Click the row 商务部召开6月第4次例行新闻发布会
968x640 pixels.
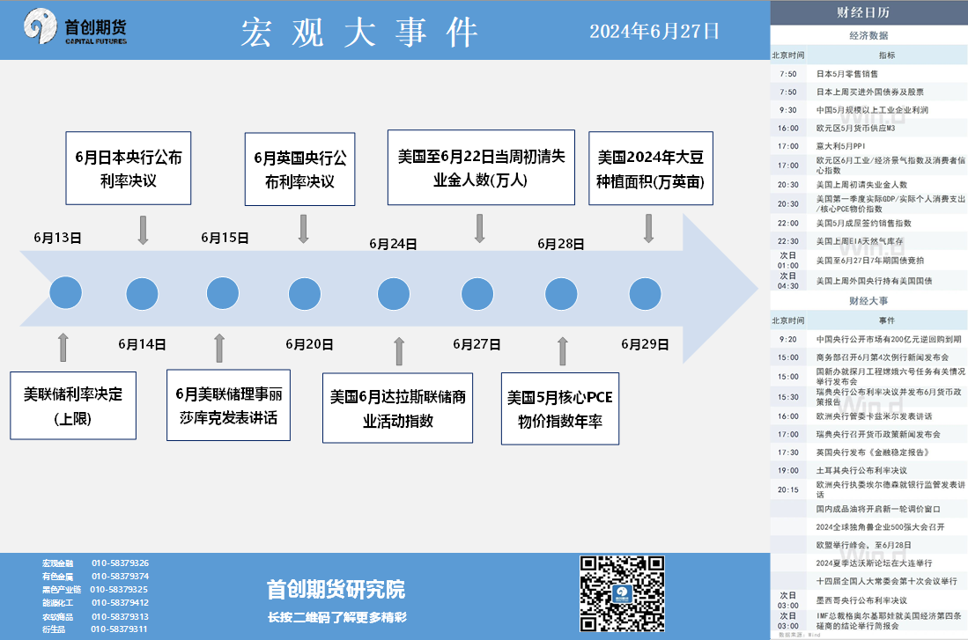[x=868, y=357]
